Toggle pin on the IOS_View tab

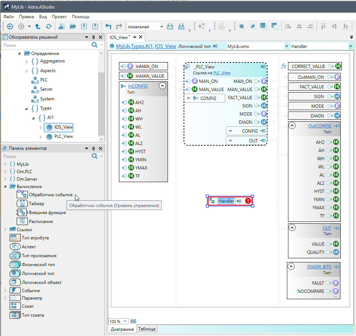coord(135,37)
